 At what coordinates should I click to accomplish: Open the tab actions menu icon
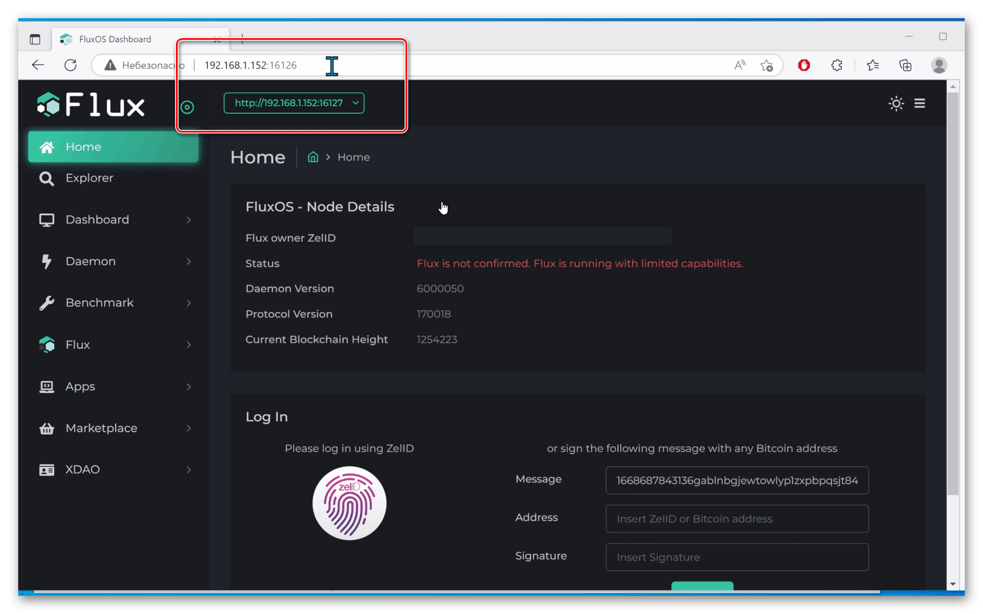(35, 39)
